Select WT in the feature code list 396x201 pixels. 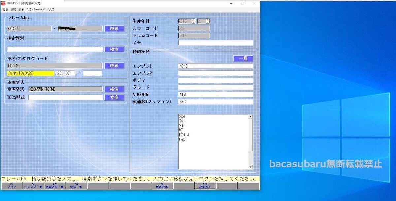point(181,130)
